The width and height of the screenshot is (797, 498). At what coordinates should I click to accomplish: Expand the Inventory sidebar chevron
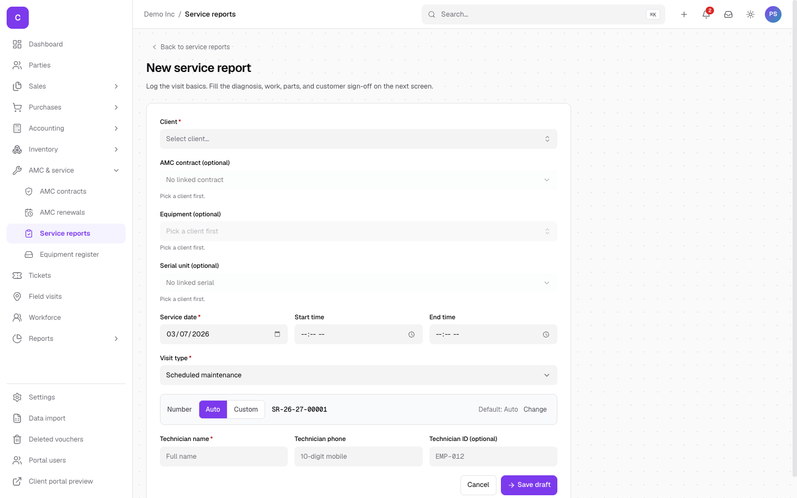[116, 149]
